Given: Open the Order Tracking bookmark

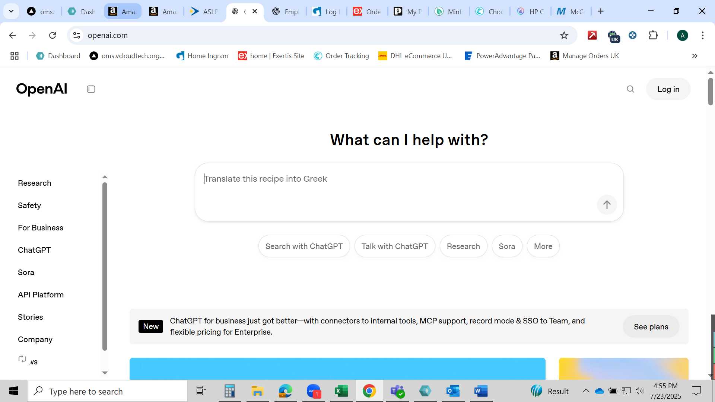Looking at the screenshot, I should tap(341, 56).
